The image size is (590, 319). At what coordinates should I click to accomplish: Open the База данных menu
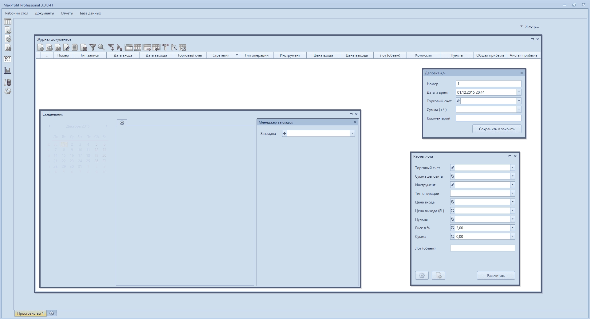point(90,13)
